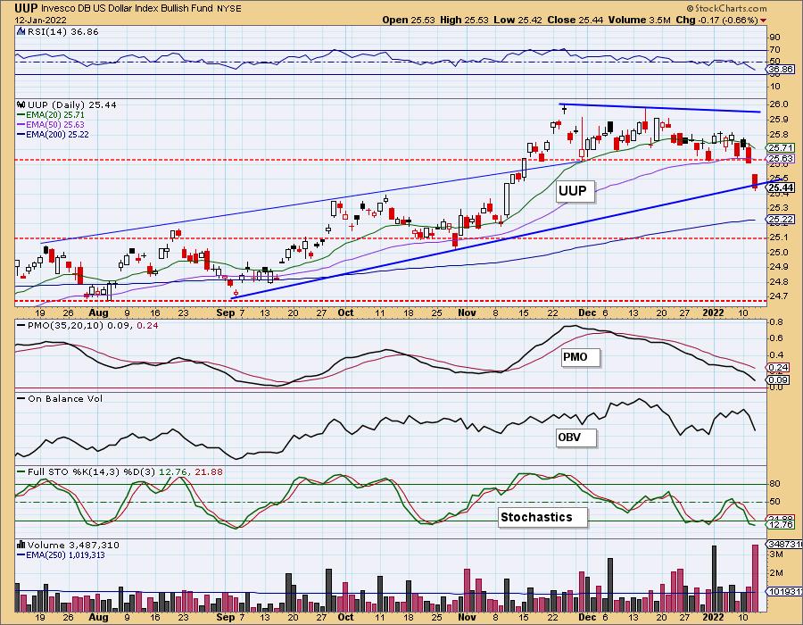
Task: Click the Volume 3.5M header value
Action: click(x=639, y=20)
